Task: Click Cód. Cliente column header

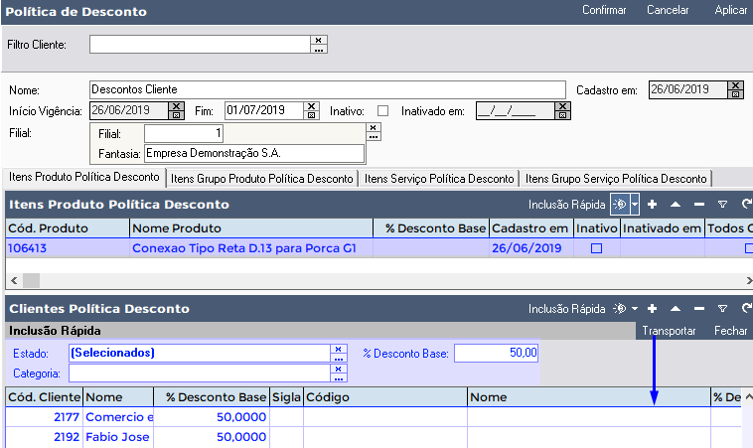Action: [x=44, y=397]
